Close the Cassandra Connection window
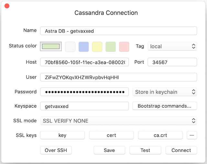Image resolution: width=207 pixels, height=164 pixels. [x=7, y=6]
